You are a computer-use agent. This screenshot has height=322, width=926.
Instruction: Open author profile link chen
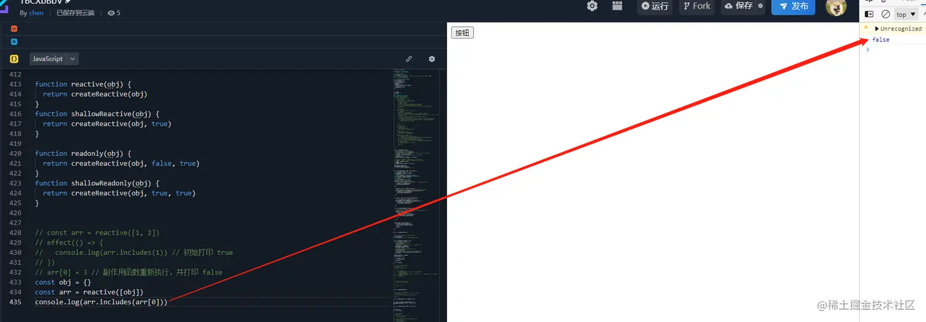point(36,13)
